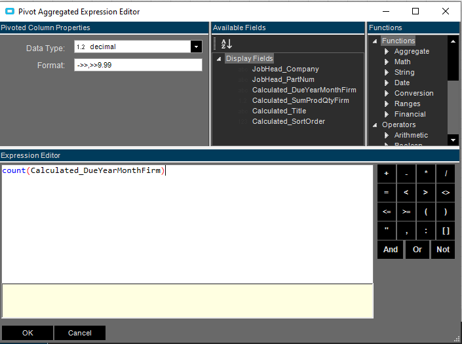Click inside the expression editor text area
Screen dimensions: 462x344
tap(187, 224)
